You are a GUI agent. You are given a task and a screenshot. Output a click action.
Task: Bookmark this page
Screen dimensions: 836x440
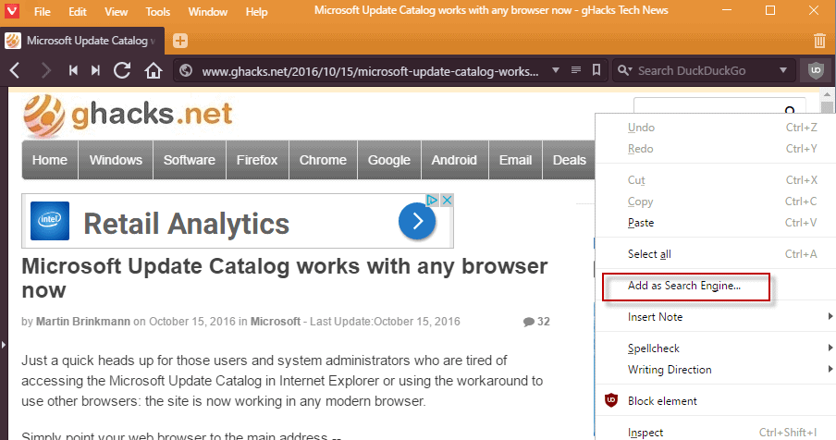596,69
